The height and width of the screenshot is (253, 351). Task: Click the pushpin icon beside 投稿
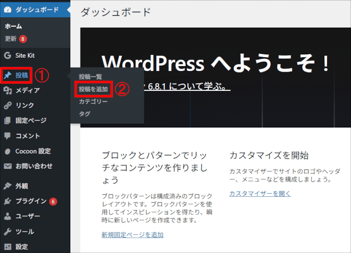pos(7,76)
